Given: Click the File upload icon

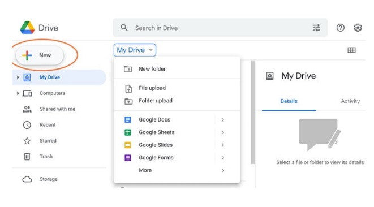Looking at the screenshot, I should (128, 88).
